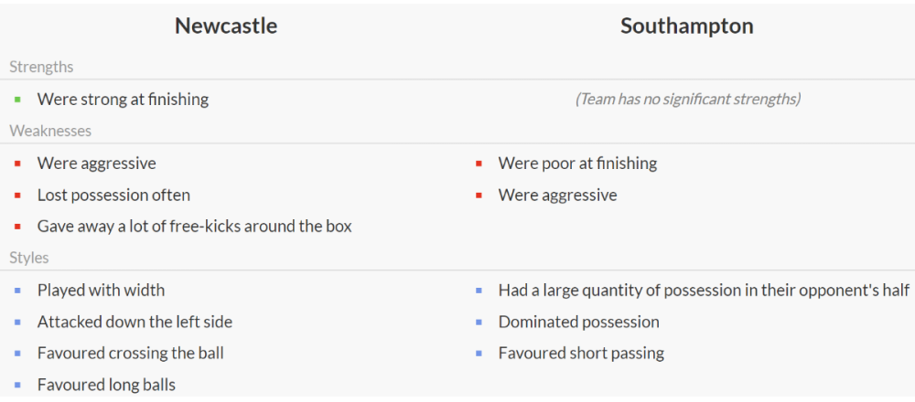
Task: Click the red bullet beside the free-kicks weakness
Action: point(17,227)
